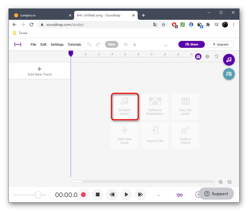Screen dimensions: 248x211
Task: Choose Browse loops tile
Action: 125,106
